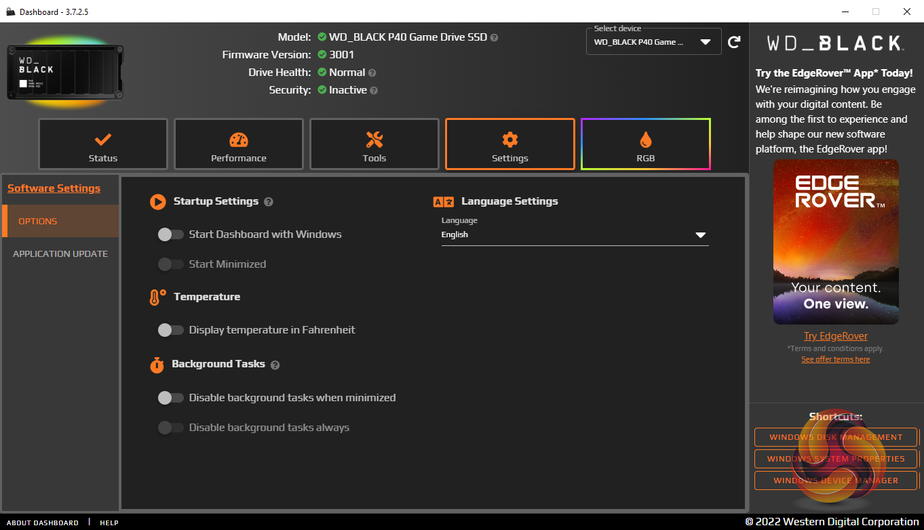Switch to the Status tab
924x530 pixels.
click(103, 144)
